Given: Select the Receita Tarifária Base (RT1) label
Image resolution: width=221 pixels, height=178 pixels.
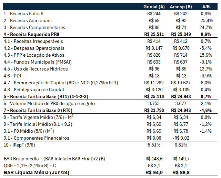Looking at the screenshot, I should pos(47,97).
